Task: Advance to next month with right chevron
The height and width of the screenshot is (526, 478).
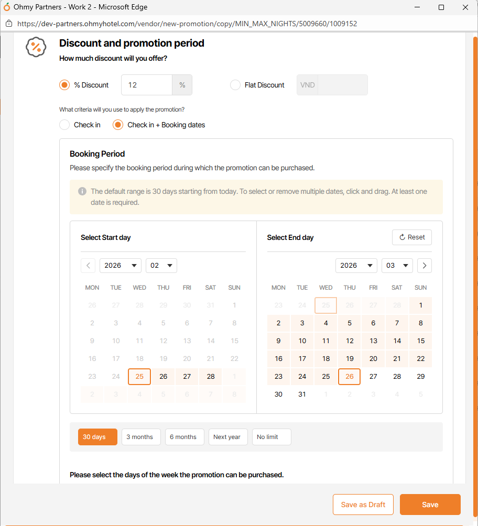Action: point(425,266)
